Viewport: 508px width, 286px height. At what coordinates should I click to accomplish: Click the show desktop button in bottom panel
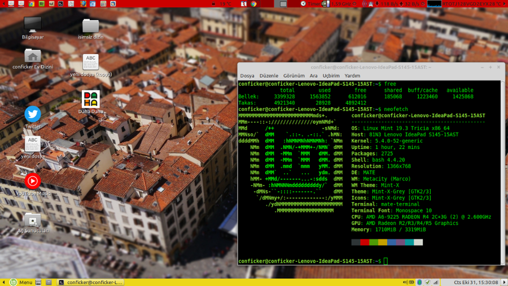38,282
